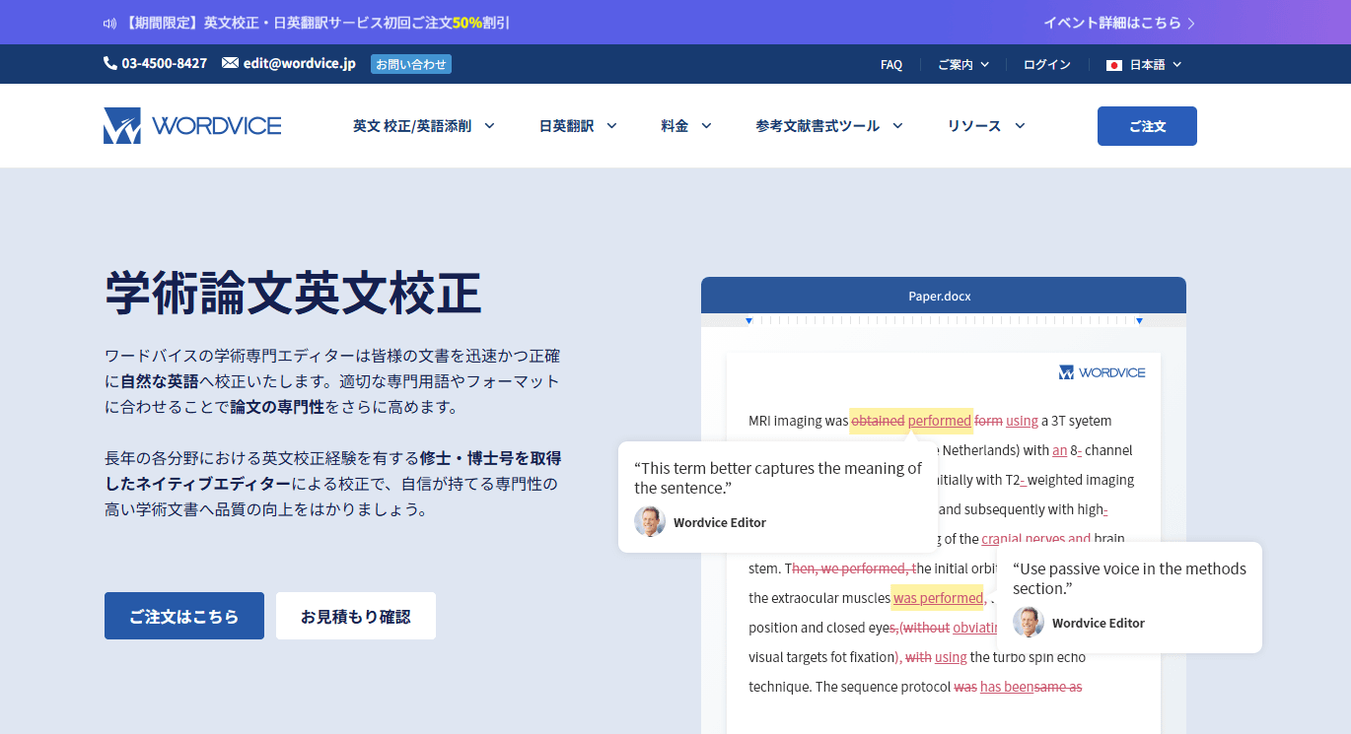Click underlined word 'using' in first line
The width and height of the screenshot is (1351, 734).
point(1022,421)
